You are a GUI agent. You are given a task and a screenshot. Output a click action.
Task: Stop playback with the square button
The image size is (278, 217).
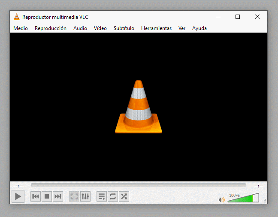(47, 196)
